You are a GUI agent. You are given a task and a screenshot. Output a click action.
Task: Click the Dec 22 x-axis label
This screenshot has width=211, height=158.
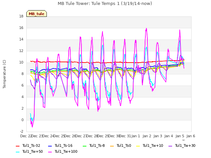coord(26,136)
